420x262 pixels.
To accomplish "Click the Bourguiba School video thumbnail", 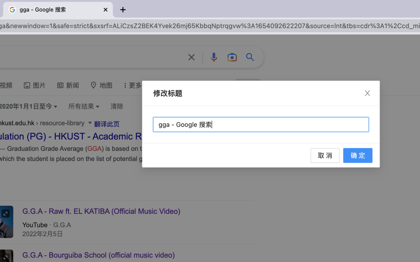I will click(x=7, y=256).
